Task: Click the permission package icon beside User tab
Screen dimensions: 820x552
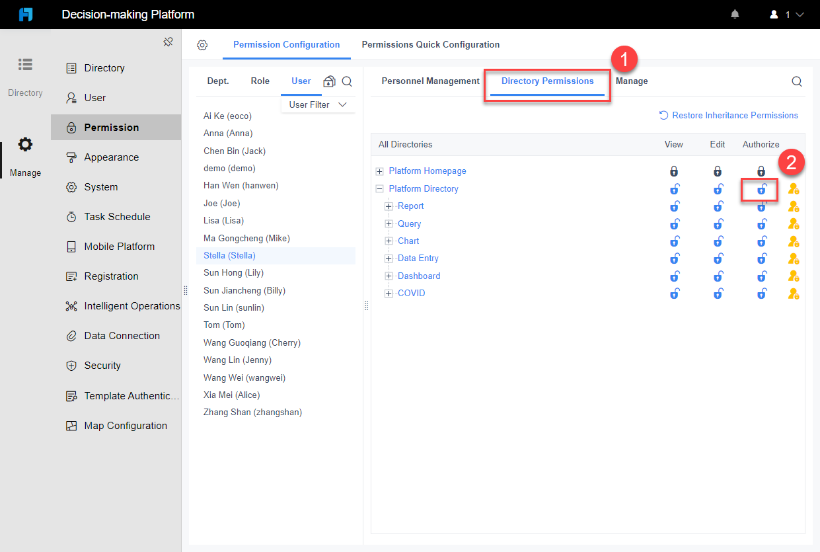Action: coord(329,81)
